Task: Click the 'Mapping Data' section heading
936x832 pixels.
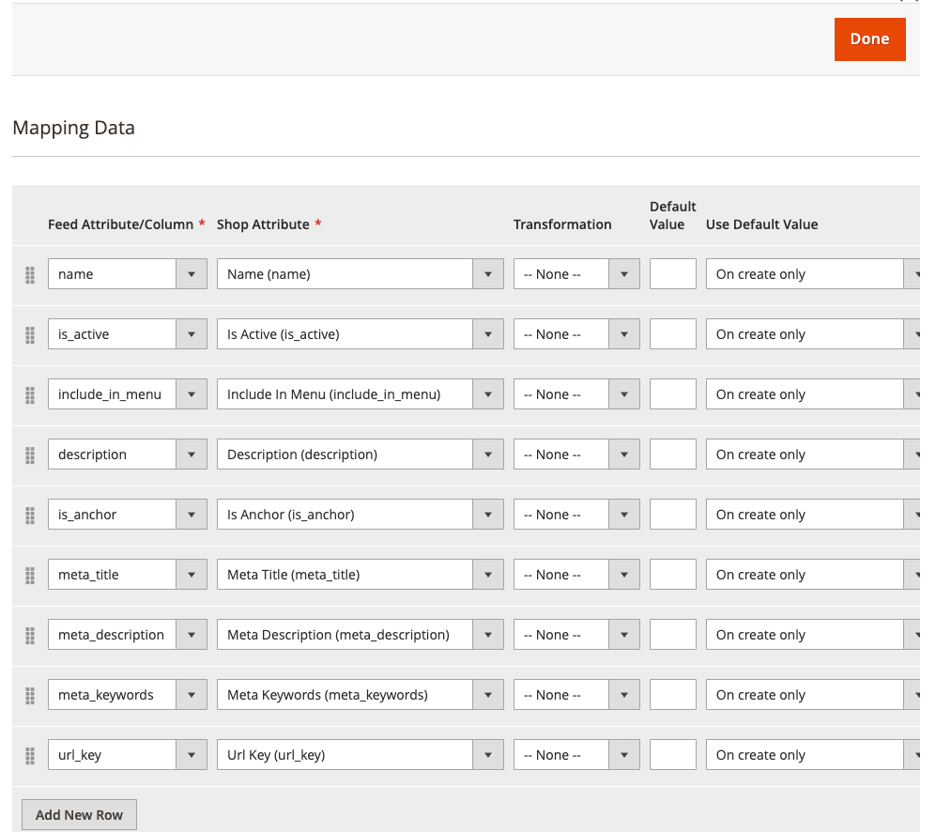Action: (73, 128)
